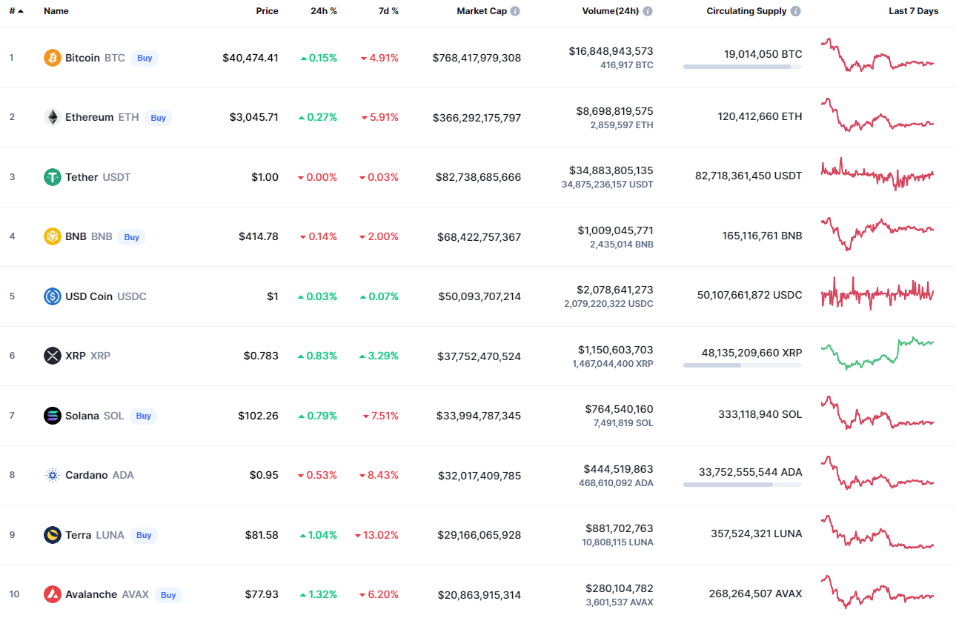
Task: Click the Circulating Supply info icon
Action: (x=795, y=11)
